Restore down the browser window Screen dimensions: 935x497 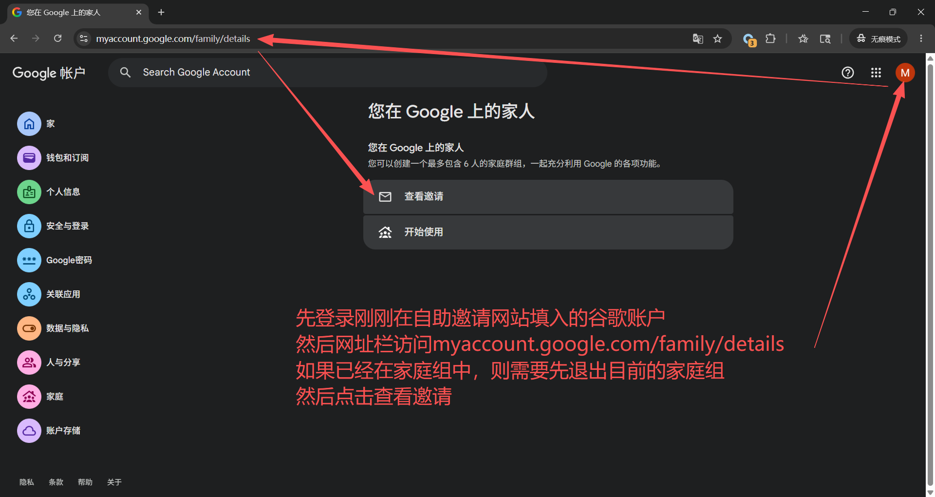(x=893, y=12)
